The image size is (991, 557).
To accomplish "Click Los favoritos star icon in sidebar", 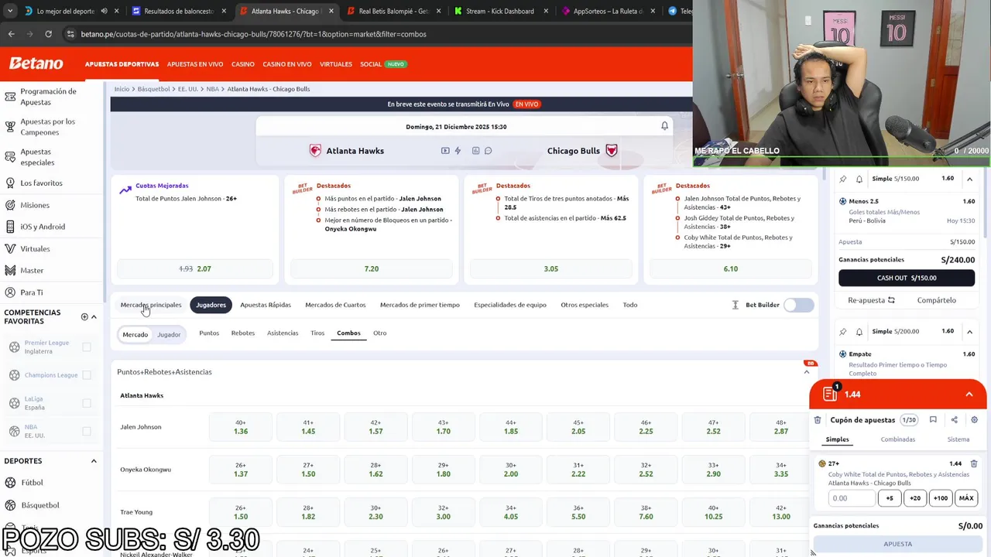I will pos(10,183).
